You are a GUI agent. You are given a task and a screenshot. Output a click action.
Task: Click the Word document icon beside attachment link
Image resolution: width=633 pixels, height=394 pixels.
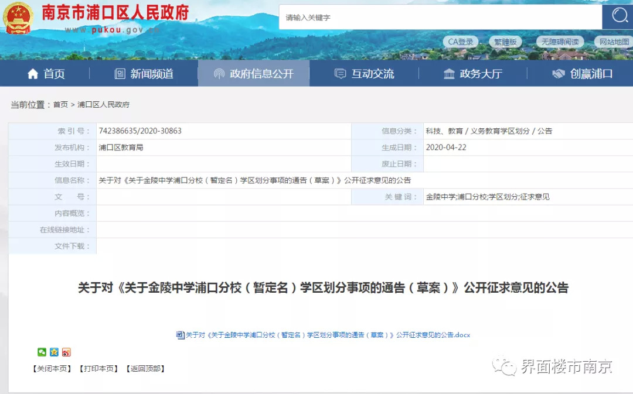pos(180,335)
